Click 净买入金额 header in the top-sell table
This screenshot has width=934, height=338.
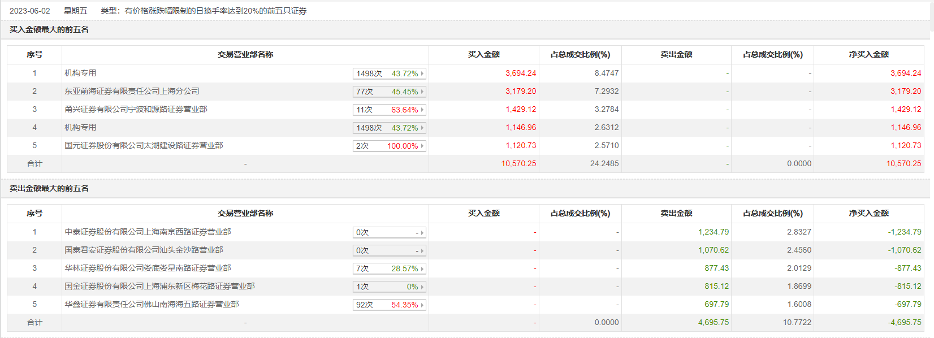(x=868, y=213)
